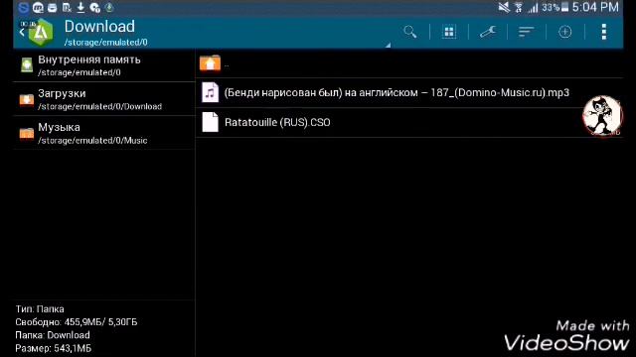
Task: Tap the Download title in header
Action: tap(99, 27)
